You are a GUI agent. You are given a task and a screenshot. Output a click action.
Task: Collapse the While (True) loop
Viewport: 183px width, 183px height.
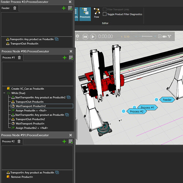pyautogui.click(x=4, y=93)
